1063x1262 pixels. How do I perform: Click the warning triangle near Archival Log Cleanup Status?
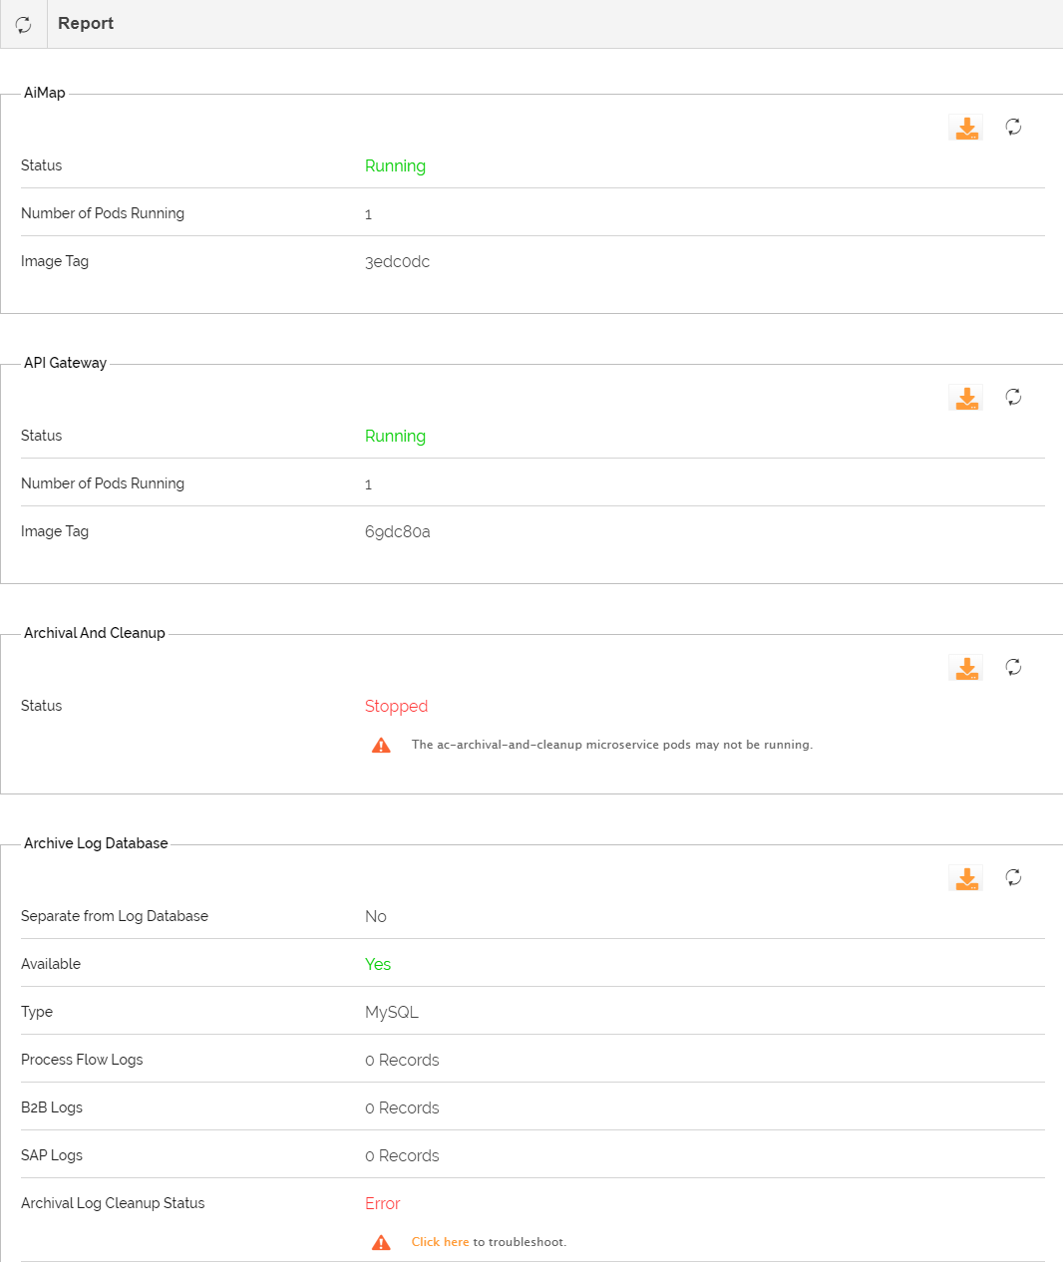coord(380,1241)
